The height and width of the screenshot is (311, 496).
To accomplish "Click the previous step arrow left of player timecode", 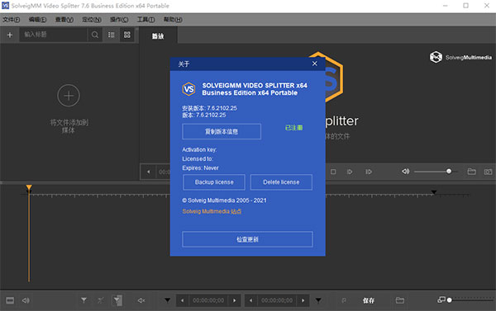I will coord(148,172).
